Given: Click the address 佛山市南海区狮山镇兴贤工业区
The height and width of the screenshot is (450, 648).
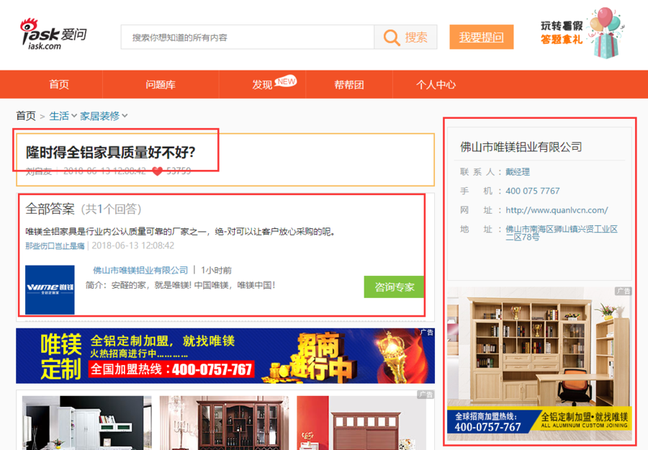Looking at the screenshot, I should click(x=562, y=233).
